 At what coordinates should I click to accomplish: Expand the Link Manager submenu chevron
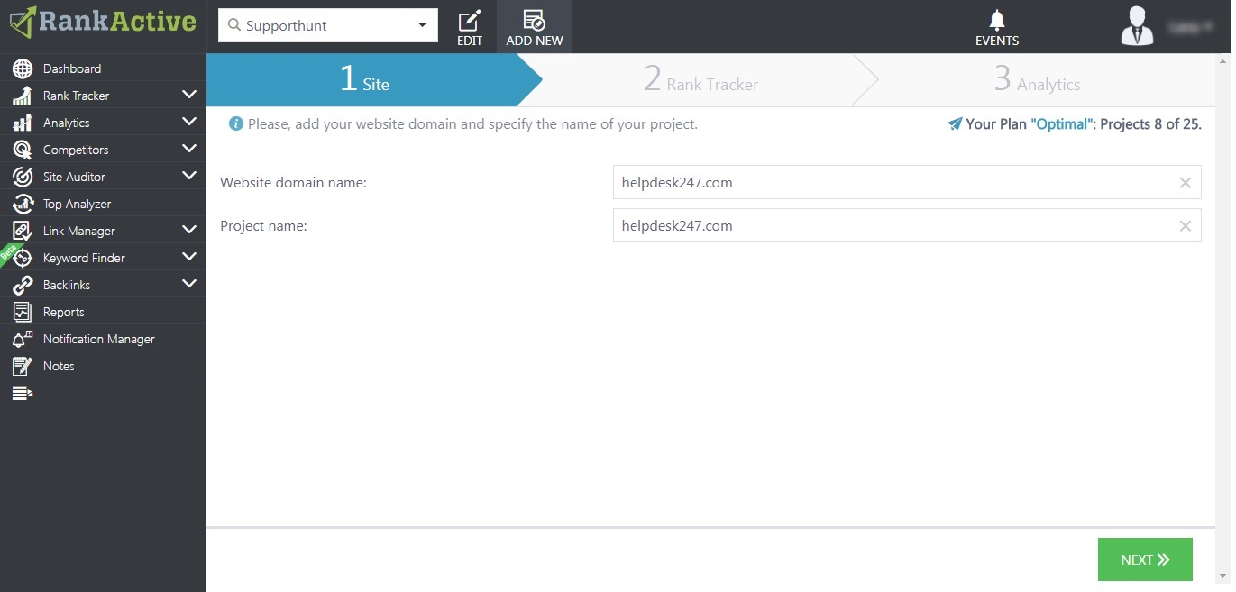188,230
